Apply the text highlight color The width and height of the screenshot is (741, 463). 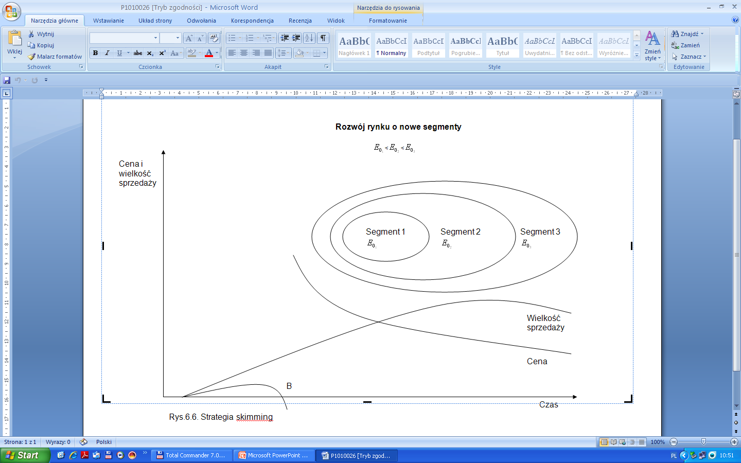click(x=192, y=53)
